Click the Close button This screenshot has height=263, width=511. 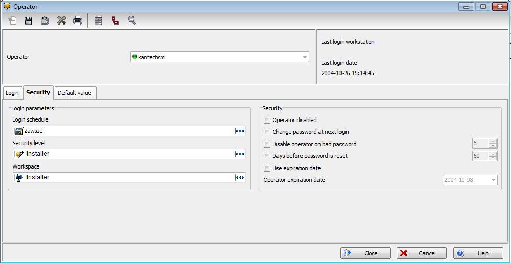[x=365, y=253]
